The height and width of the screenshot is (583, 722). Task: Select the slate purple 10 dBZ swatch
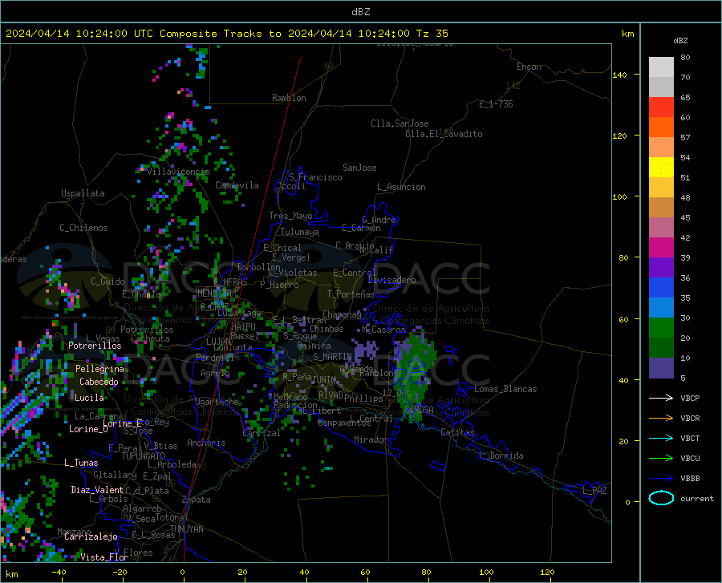click(661, 368)
